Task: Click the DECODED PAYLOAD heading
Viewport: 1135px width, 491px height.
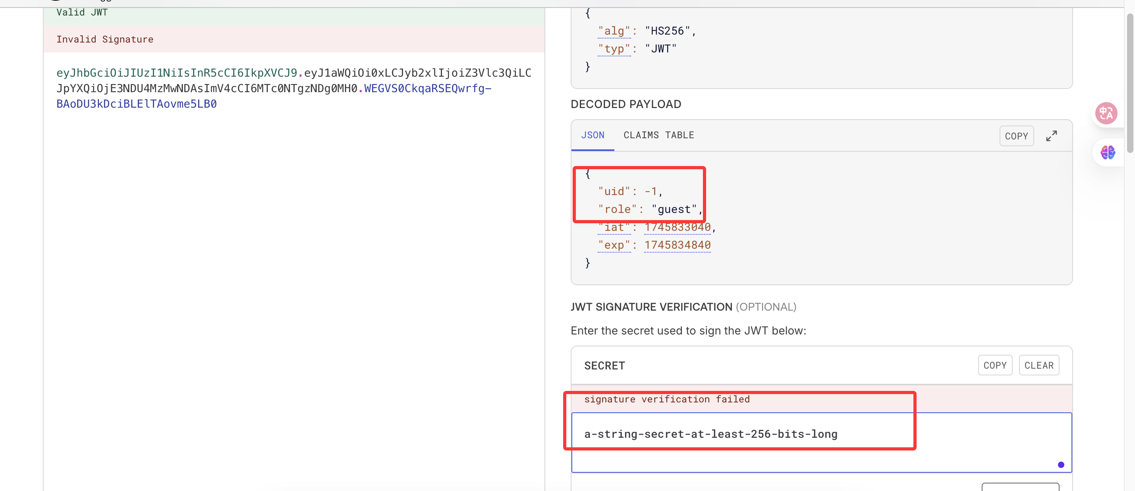Action: pos(625,104)
